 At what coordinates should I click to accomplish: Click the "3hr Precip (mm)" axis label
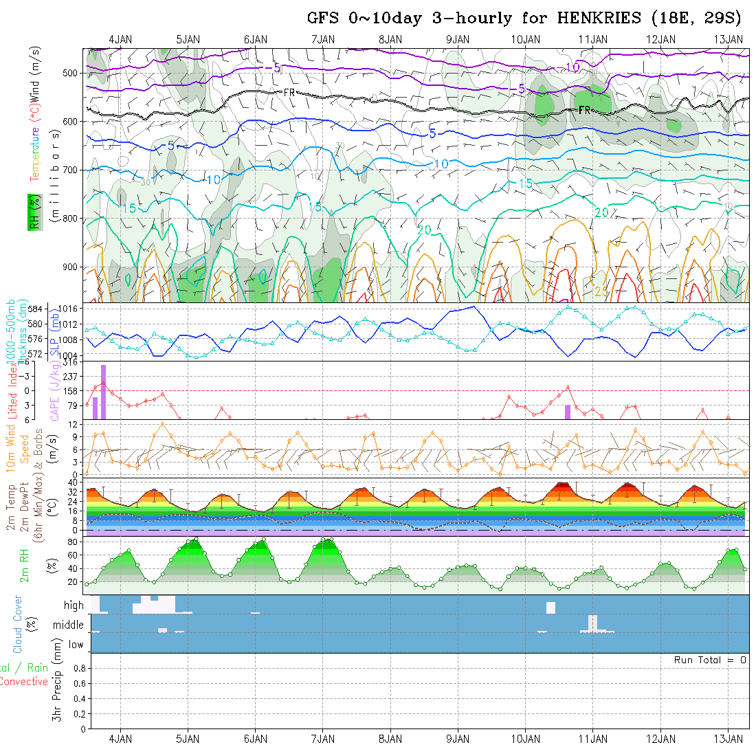60,691
